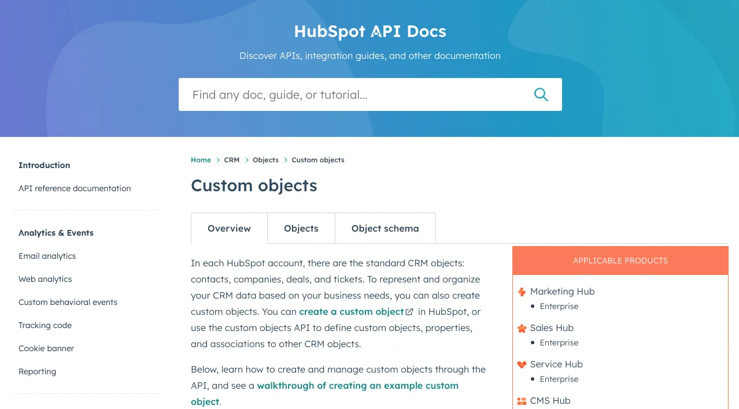Go to Home in the breadcrumb

(x=201, y=160)
